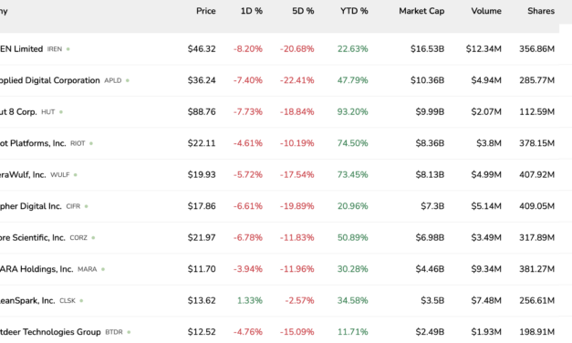Click the green status dot beside CORZ

click(93, 237)
